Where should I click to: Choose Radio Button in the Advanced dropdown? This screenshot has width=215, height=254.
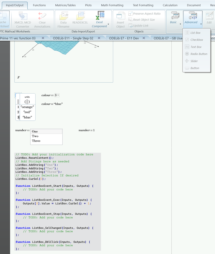(x=199, y=54)
